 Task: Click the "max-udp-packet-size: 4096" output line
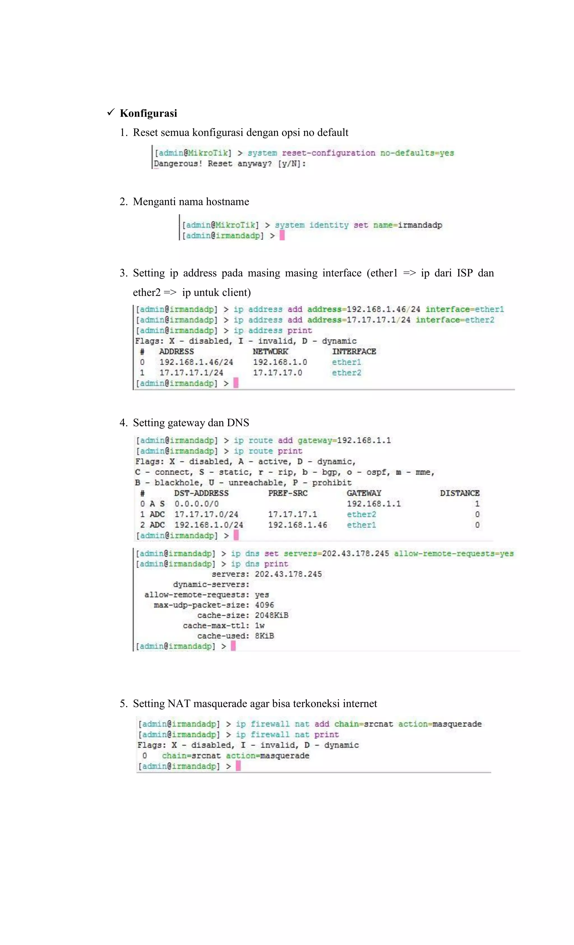[x=214, y=605]
